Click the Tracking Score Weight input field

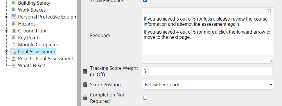(x=207, y=71)
